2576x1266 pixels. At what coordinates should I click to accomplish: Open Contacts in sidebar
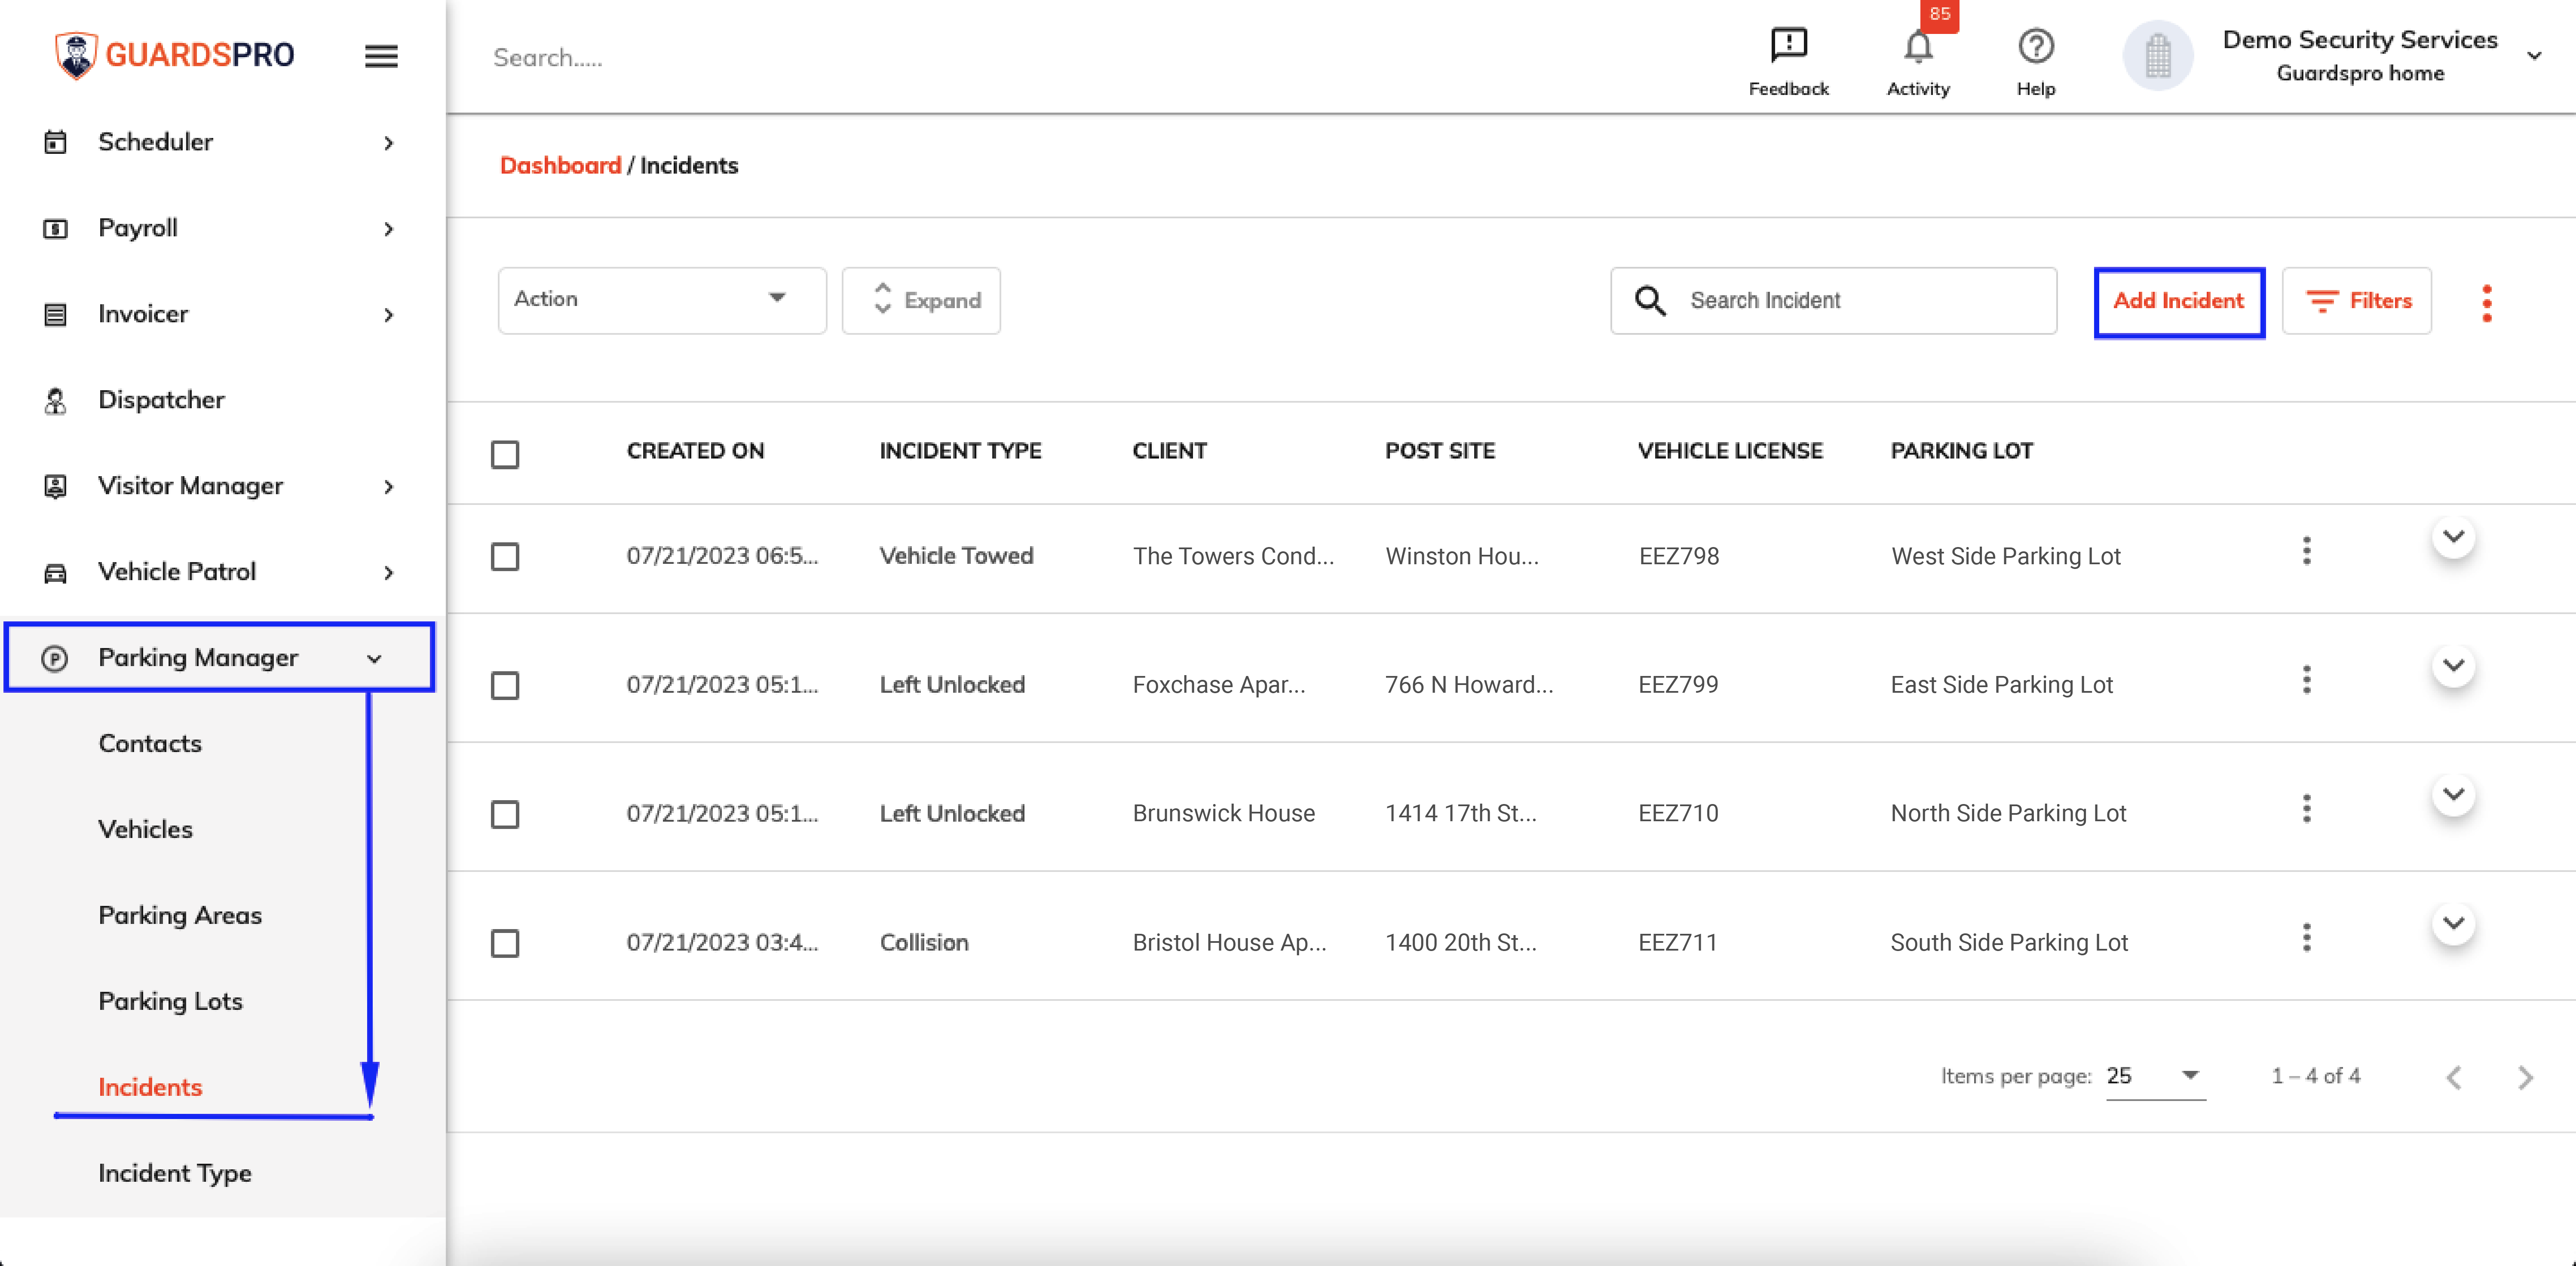pyautogui.click(x=150, y=743)
